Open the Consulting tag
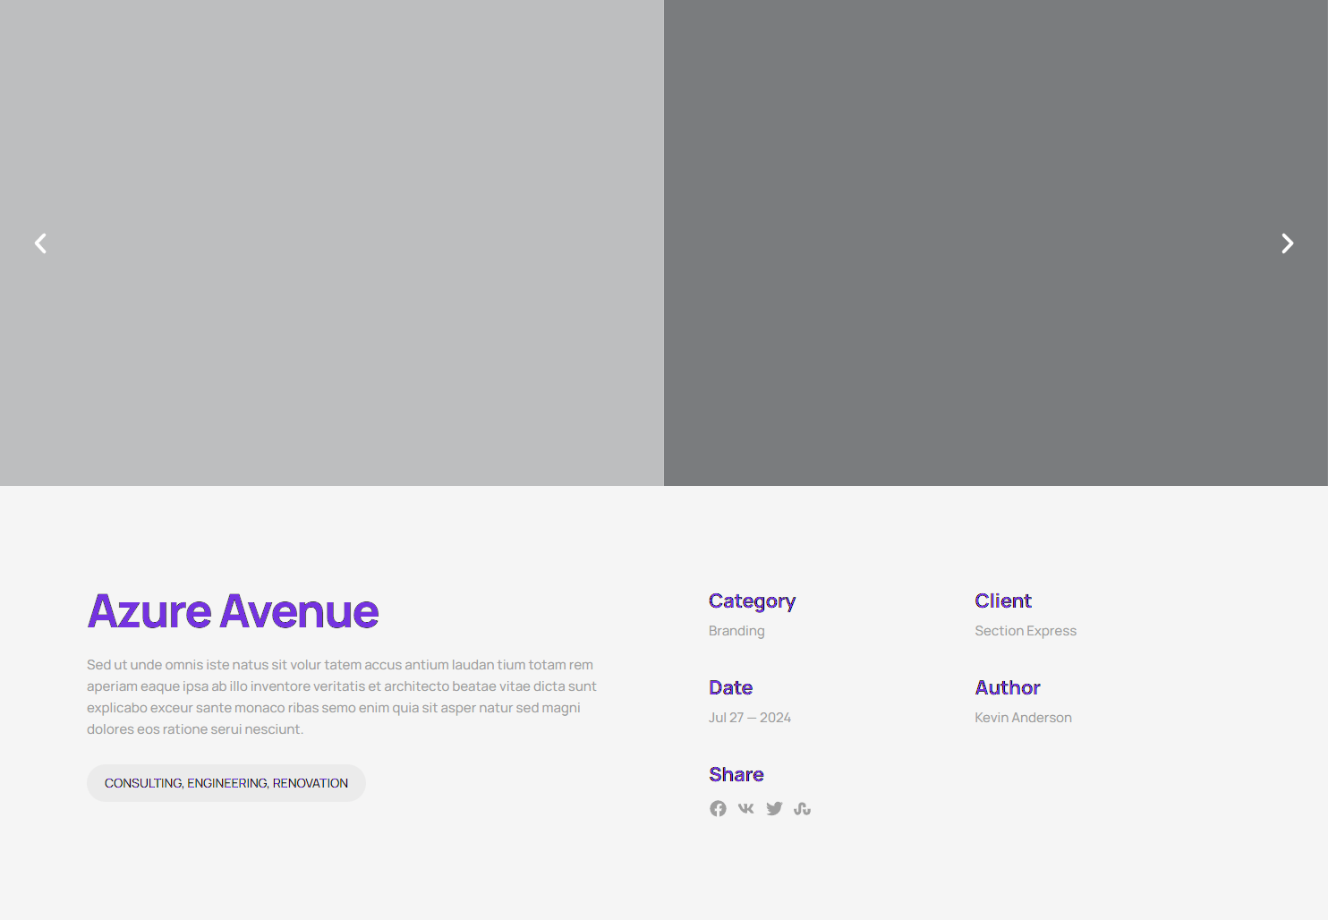This screenshot has width=1328, height=920. tap(143, 783)
